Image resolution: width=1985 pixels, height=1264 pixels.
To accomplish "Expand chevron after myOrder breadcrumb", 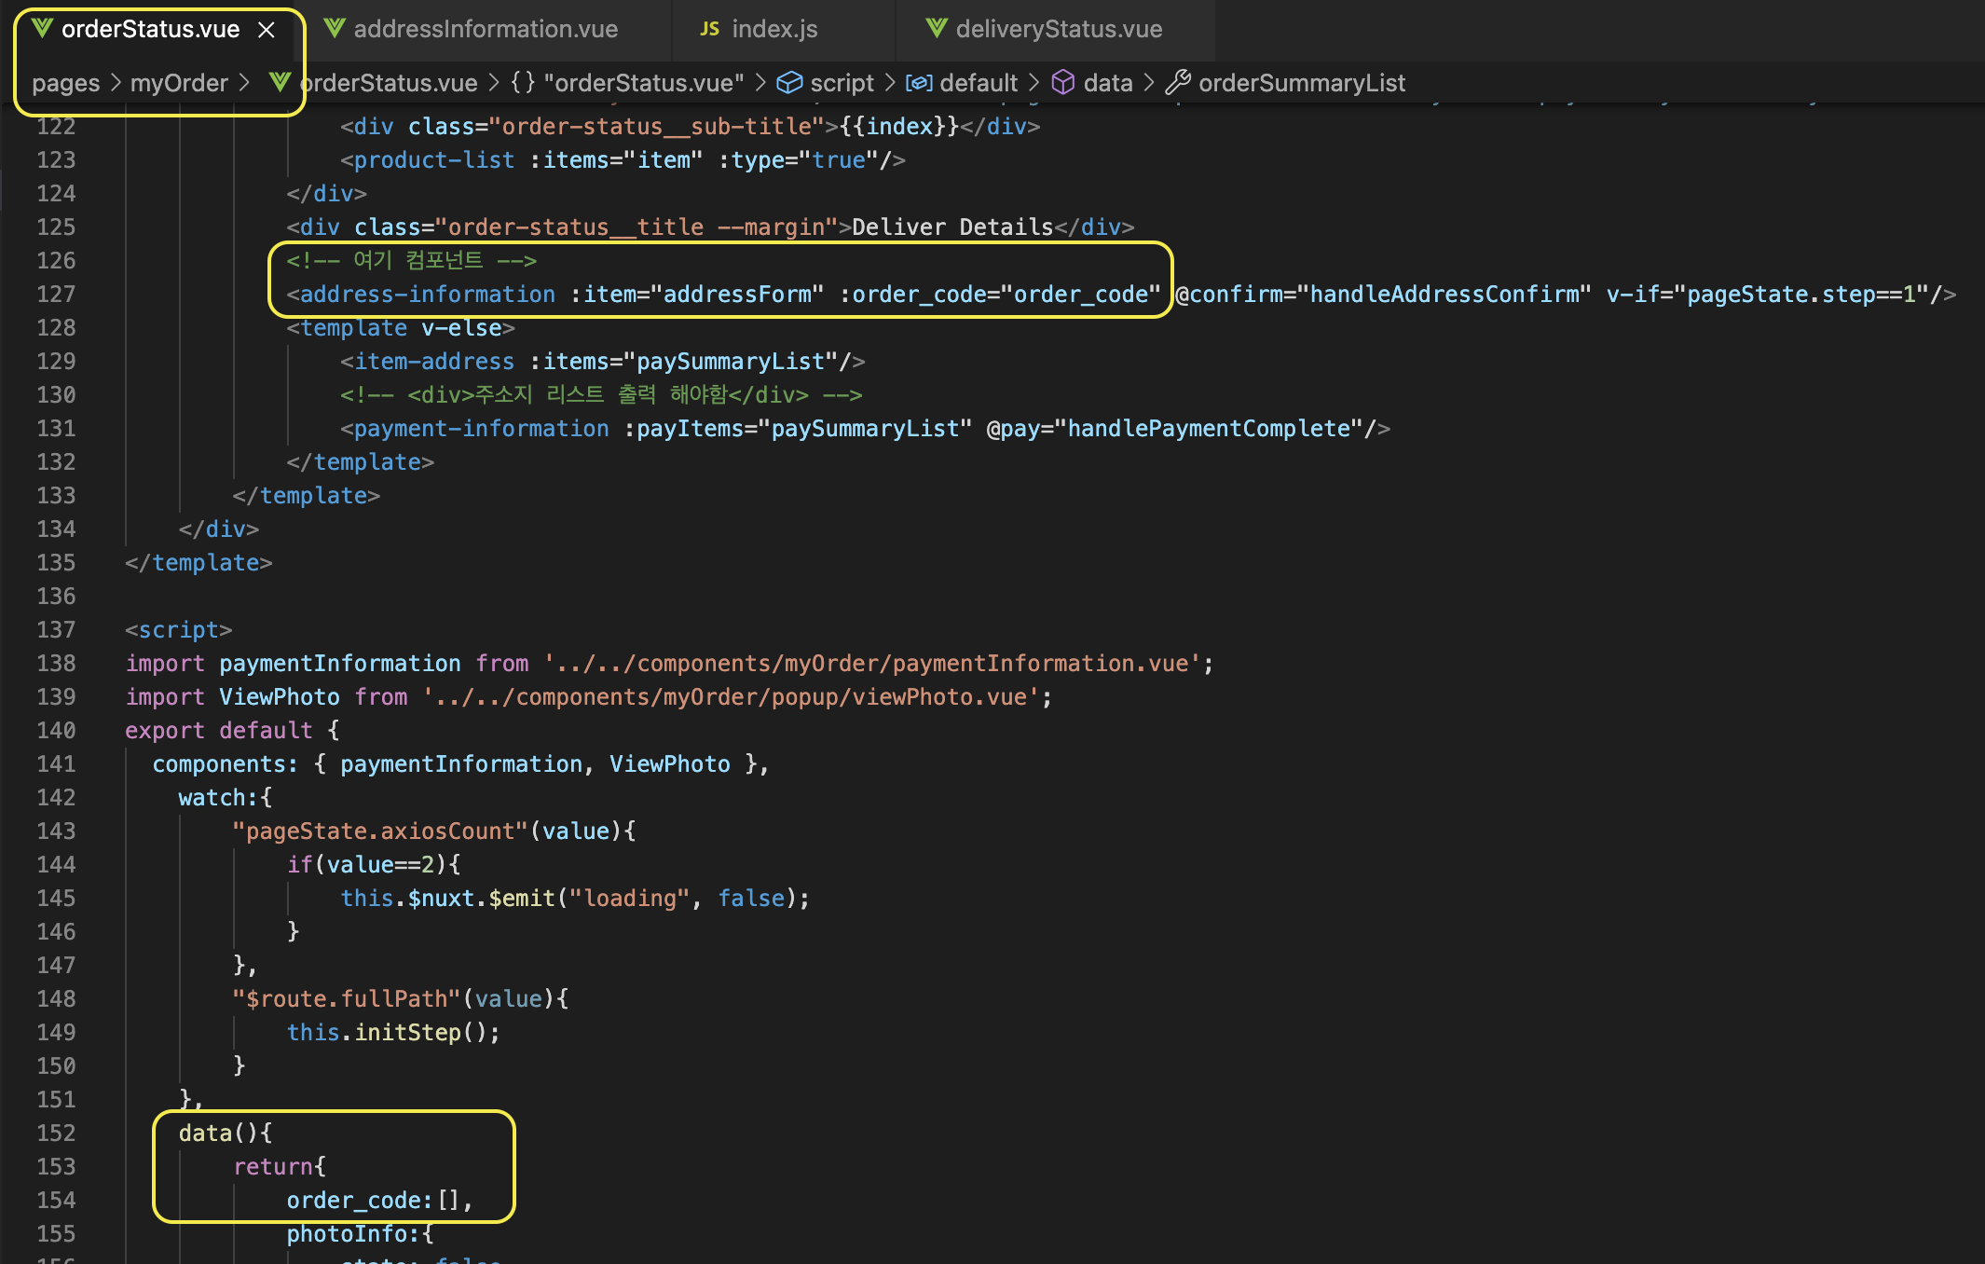I will tap(244, 83).
